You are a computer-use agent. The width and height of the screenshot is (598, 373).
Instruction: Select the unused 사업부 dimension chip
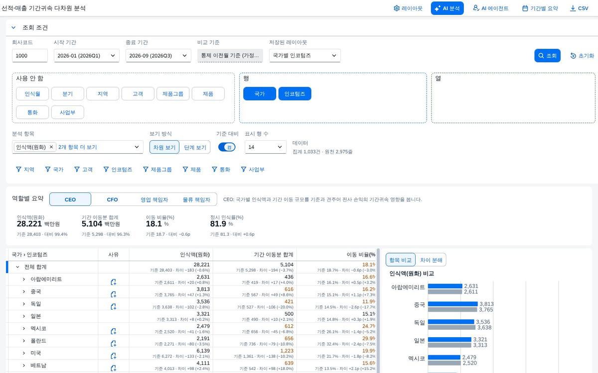pos(68,112)
